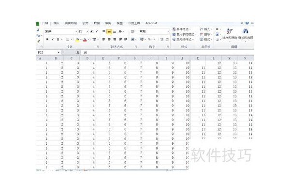Apply comma style to numbers

(x=155, y=40)
